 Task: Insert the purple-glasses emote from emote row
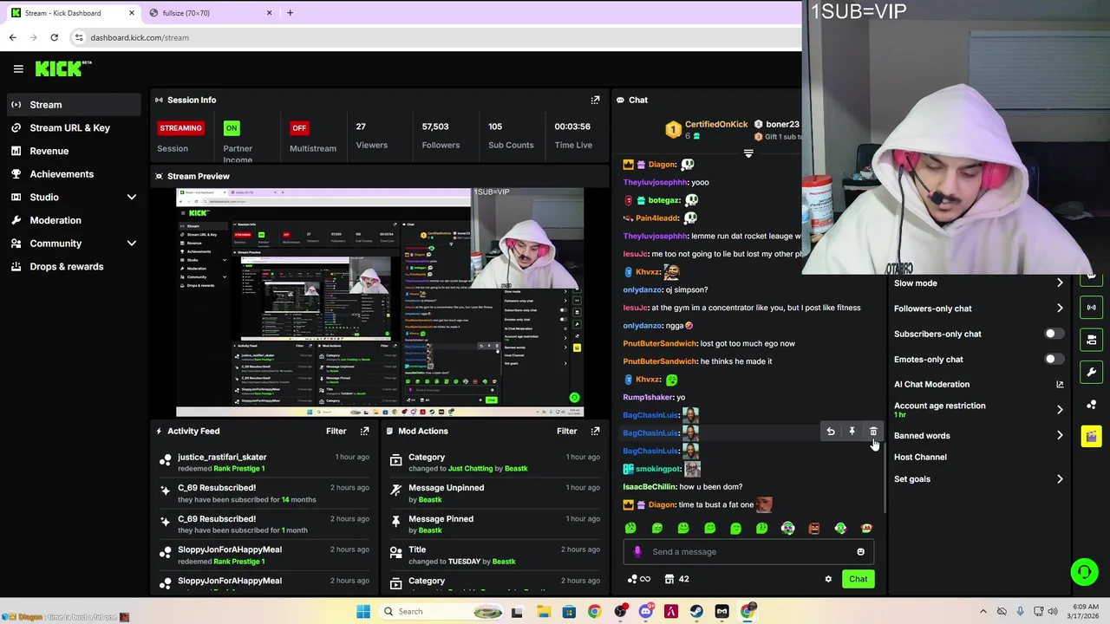click(787, 528)
